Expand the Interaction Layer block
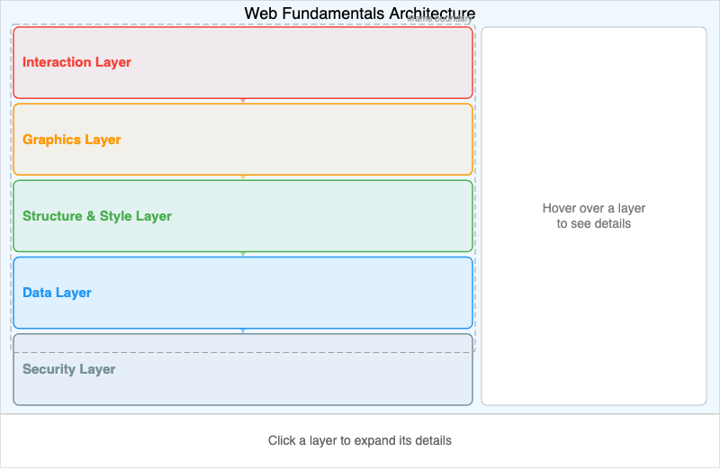Image resolution: width=720 pixels, height=470 pixels. point(243,62)
